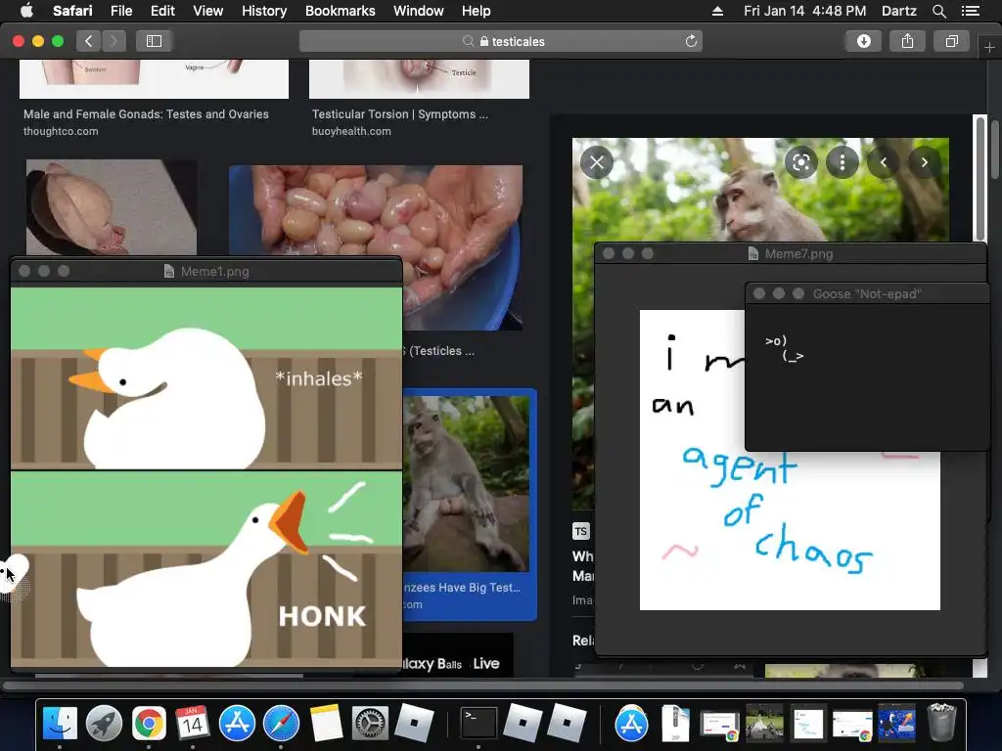Click the date and time in menu bar
The image size is (1002, 751).
pyautogui.click(x=804, y=11)
